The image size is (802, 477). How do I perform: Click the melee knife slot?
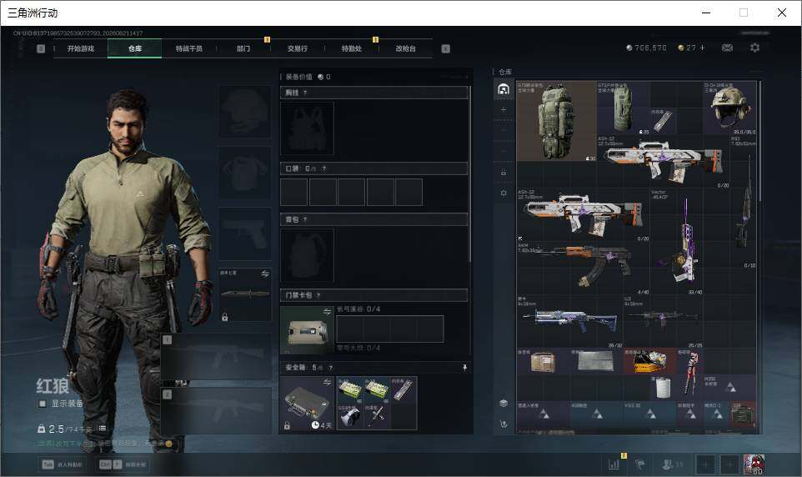[x=245, y=295]
